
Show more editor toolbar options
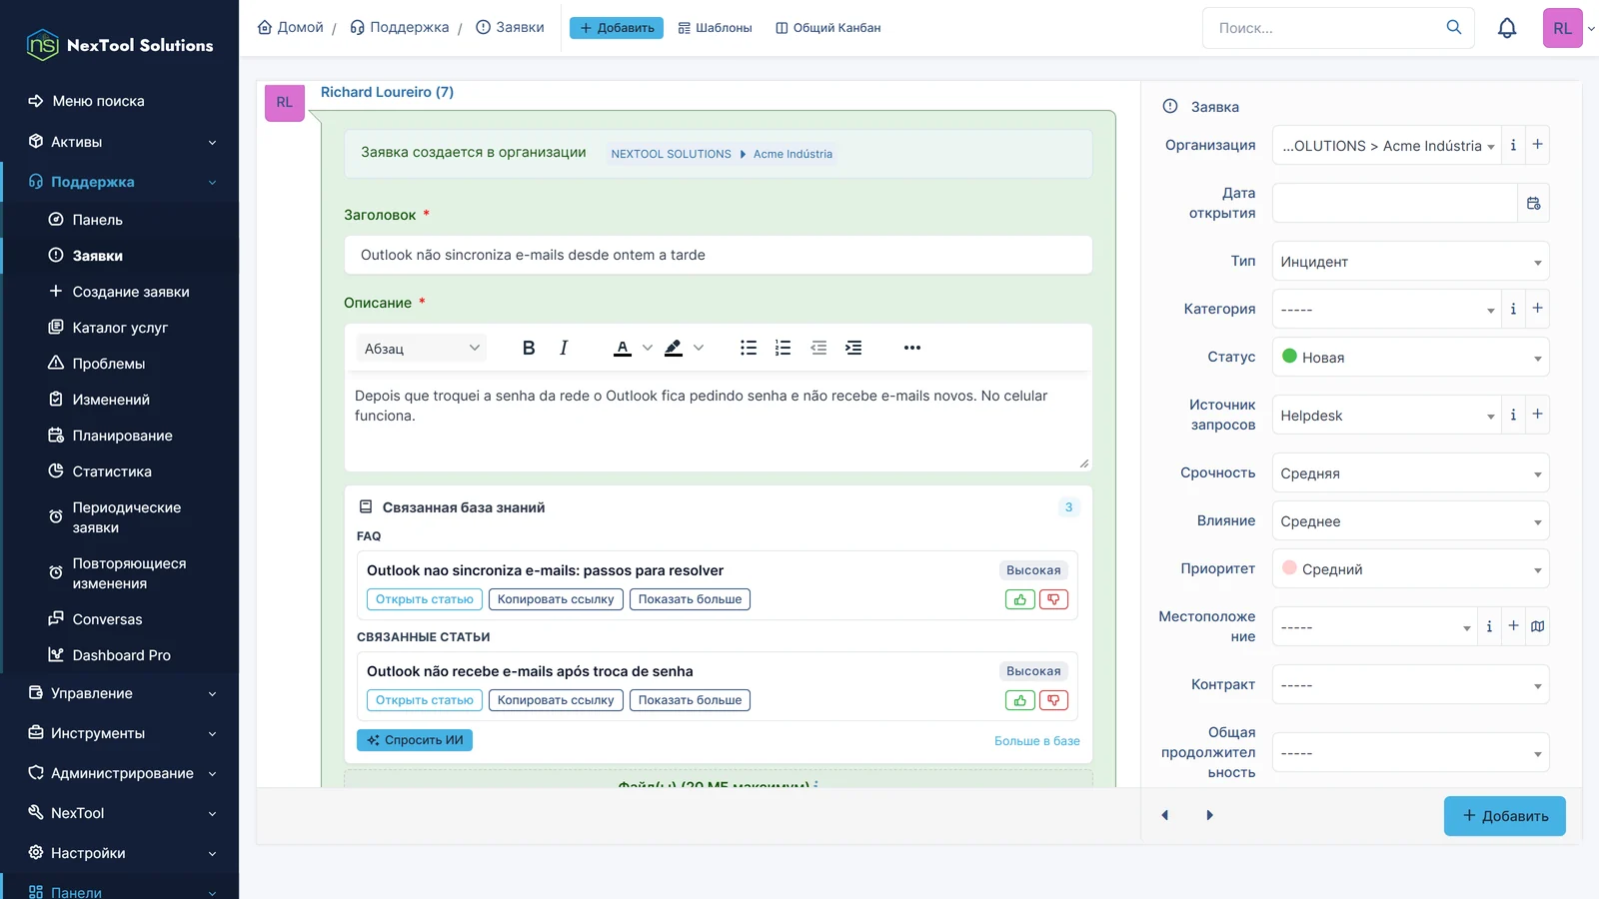click(912, 348)
